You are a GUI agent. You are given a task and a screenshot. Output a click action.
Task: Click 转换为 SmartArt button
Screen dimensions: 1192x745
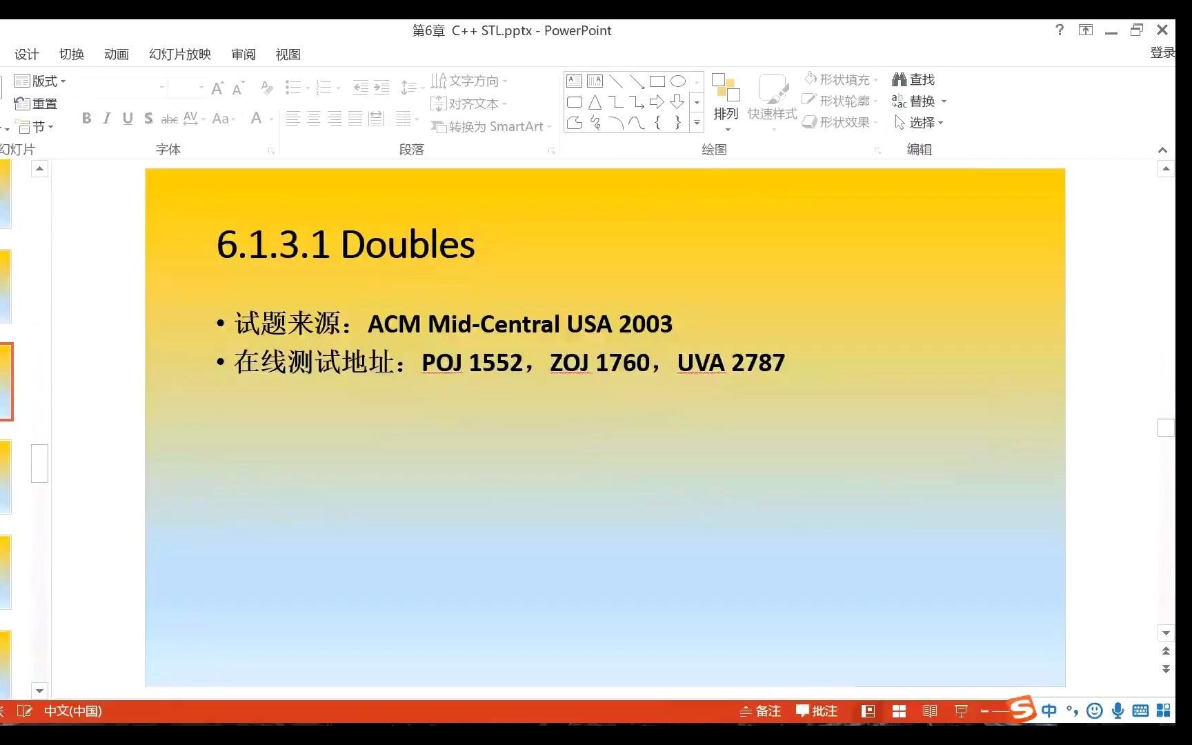491,126
